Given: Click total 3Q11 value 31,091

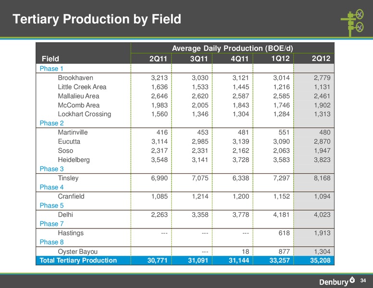Looking at the screenshot, I should coord(198,261).
